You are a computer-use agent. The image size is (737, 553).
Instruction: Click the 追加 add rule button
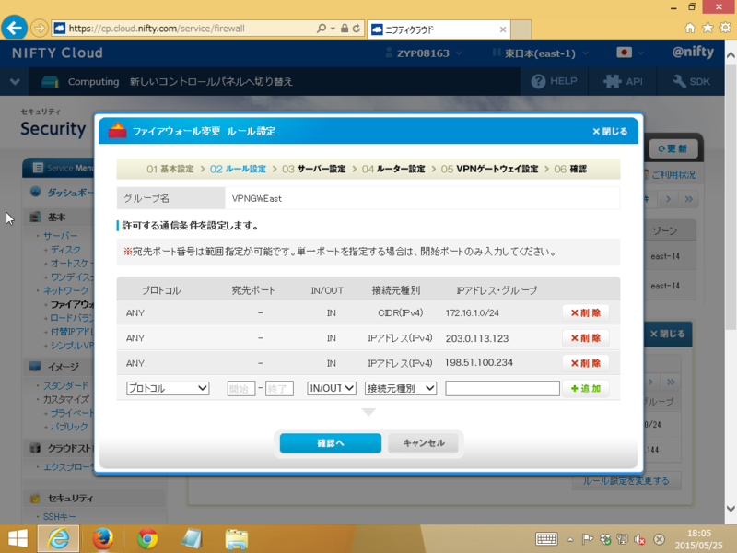point(585,388)
